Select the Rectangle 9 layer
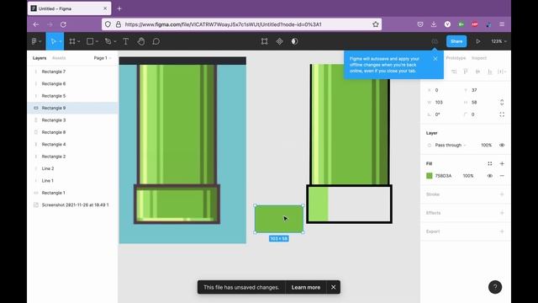This screenshot has height=303, width=538. point(73,108)
